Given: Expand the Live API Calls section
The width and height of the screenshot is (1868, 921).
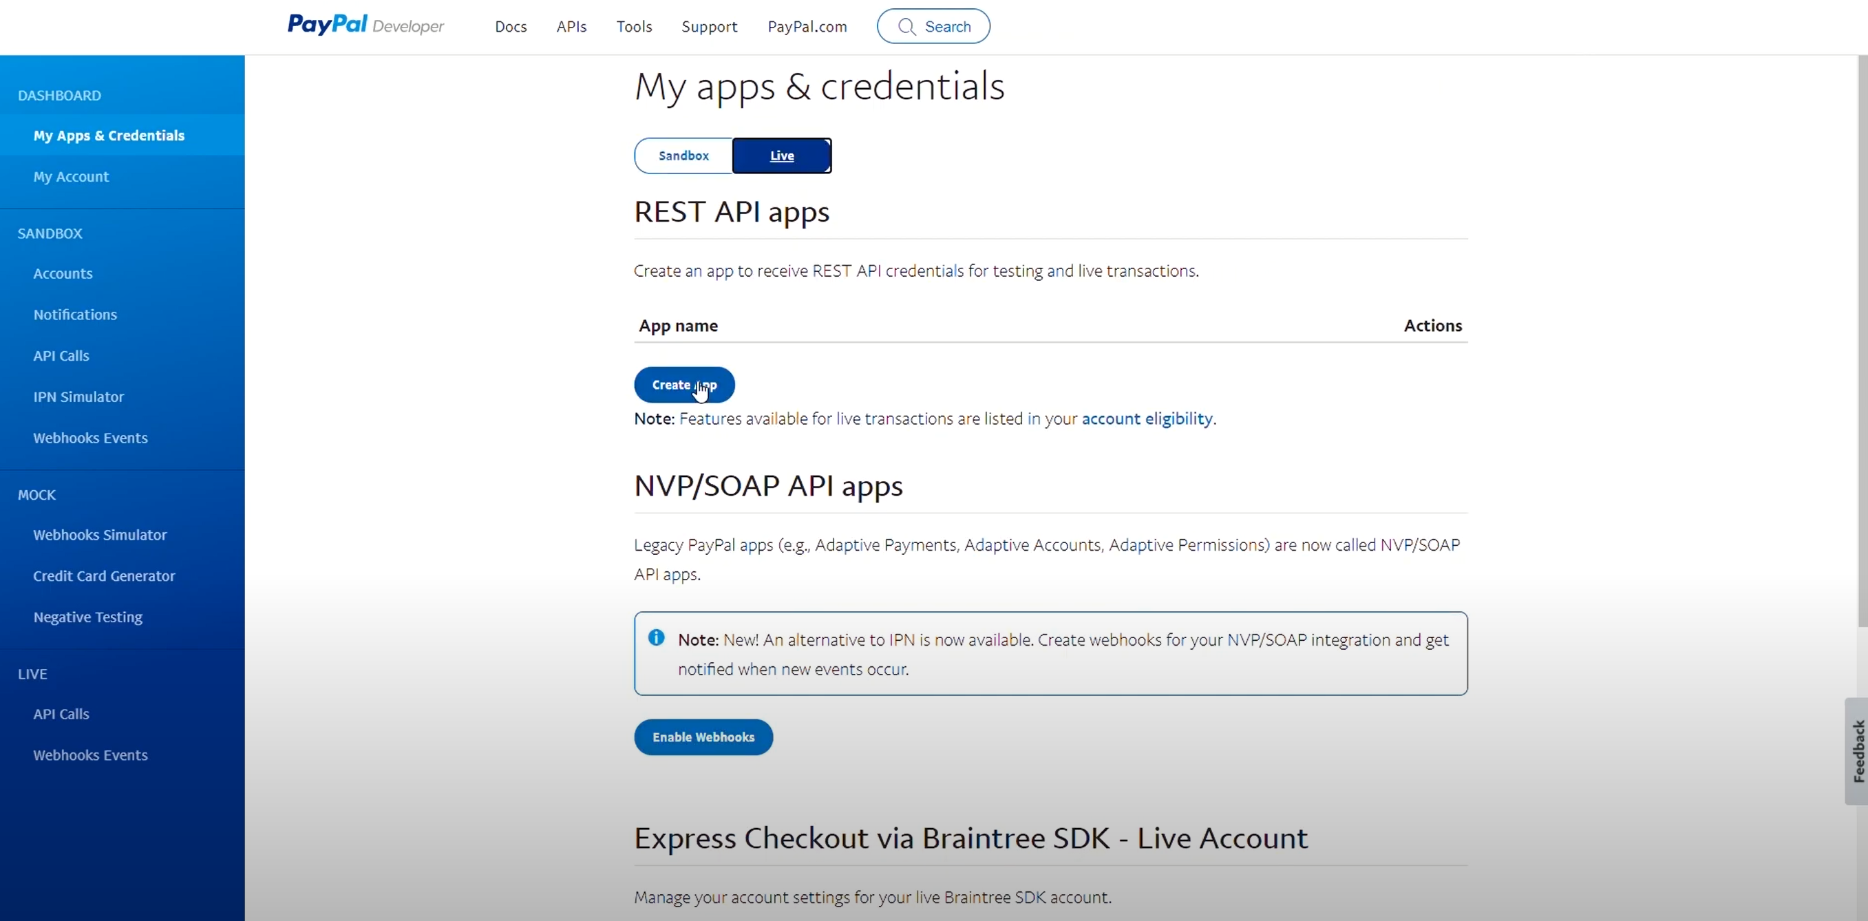Looking at the screenshot, I should (62, 714).
